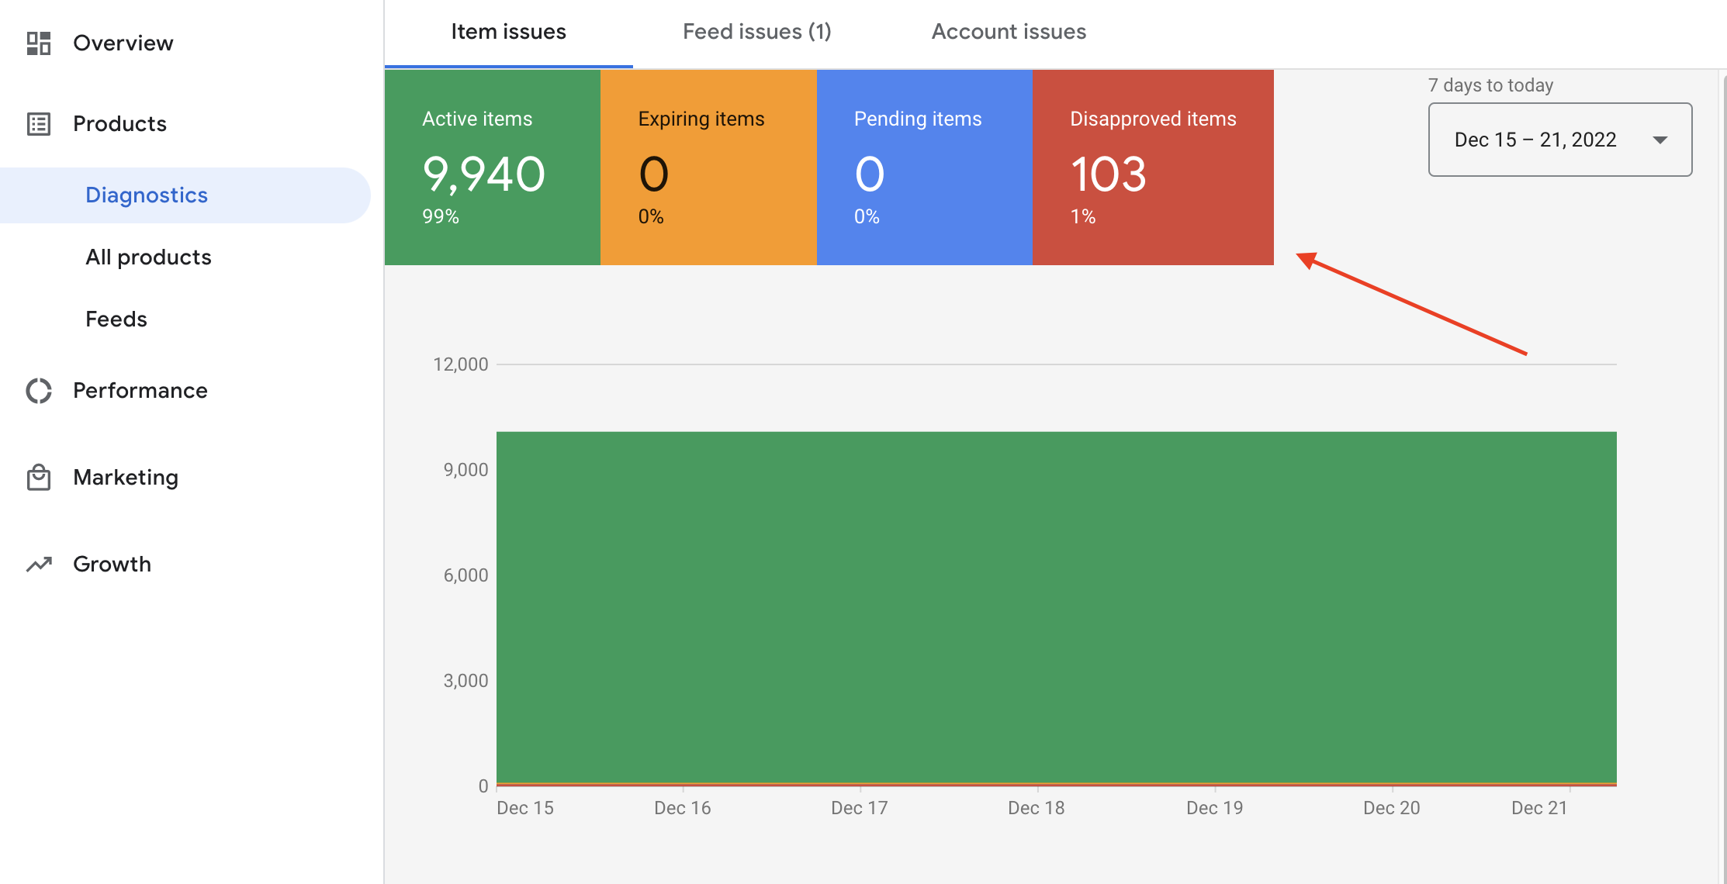Click the Marketing shopping bag icon
Image resolution: width=1727 pixels, height=884 pixels.
click(x=39, y=478)
